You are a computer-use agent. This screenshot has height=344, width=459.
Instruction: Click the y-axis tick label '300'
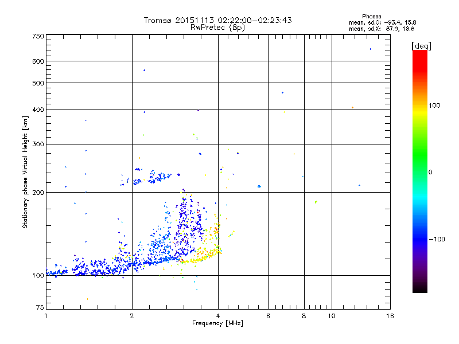coord(38,144)
